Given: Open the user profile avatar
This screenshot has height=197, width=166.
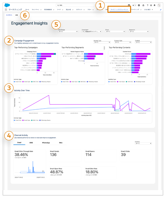Looking at the screenshot, I should pyautogui.click(x=159, y=5).
